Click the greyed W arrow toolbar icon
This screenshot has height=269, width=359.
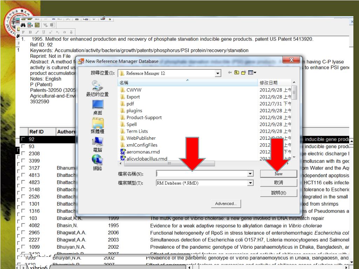tap(45, 25)
